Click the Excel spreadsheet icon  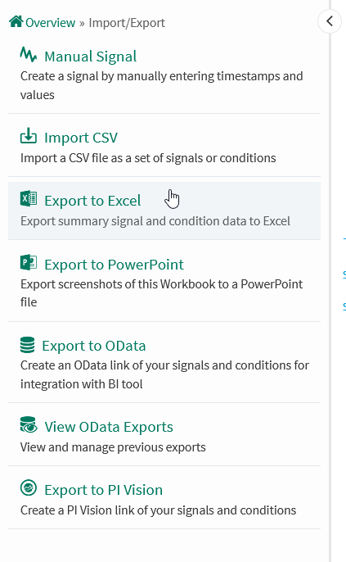pyautogui.click(x=29, y=199)
